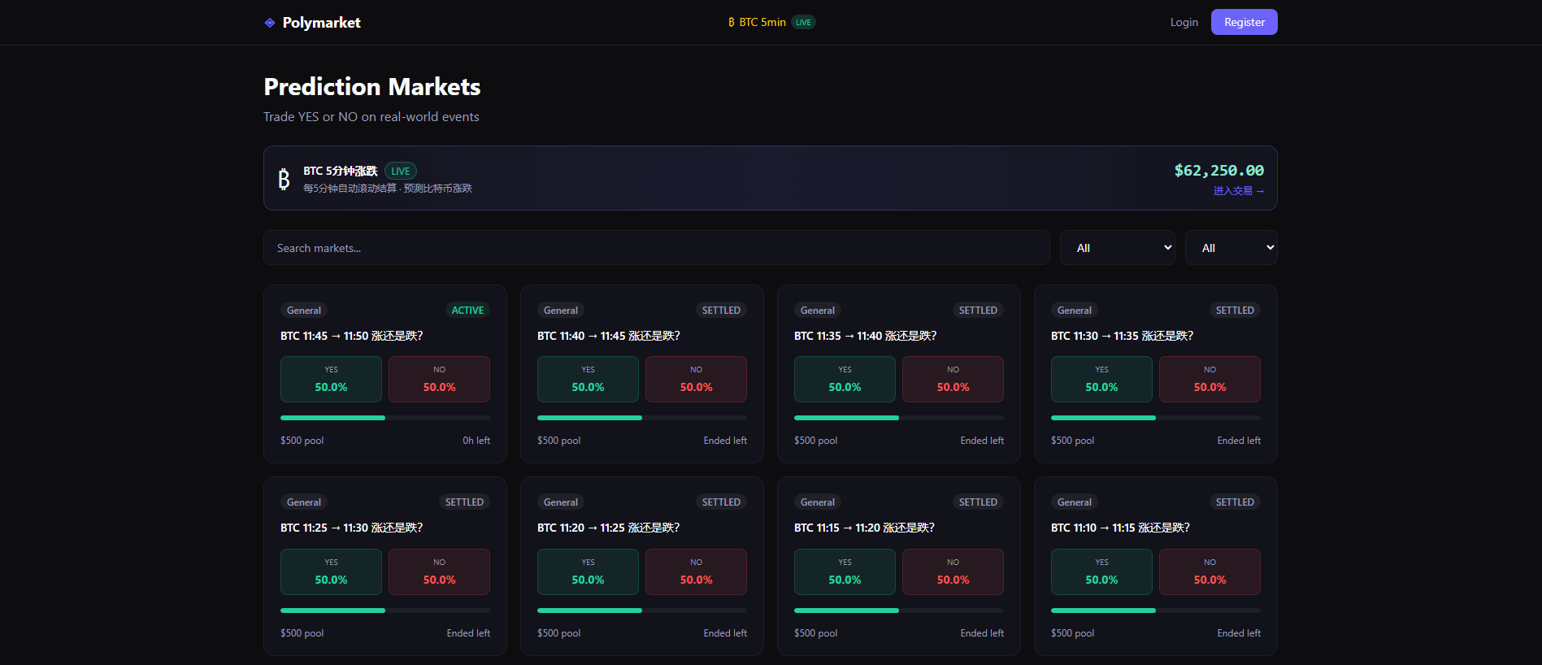Select YES on BTC 11:35 → 11:40 market
This screenshot has width=1542, height=665.
[845, 379]
